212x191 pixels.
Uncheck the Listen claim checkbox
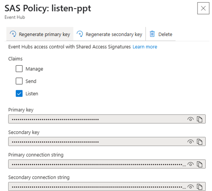click(x=19, y=94)
